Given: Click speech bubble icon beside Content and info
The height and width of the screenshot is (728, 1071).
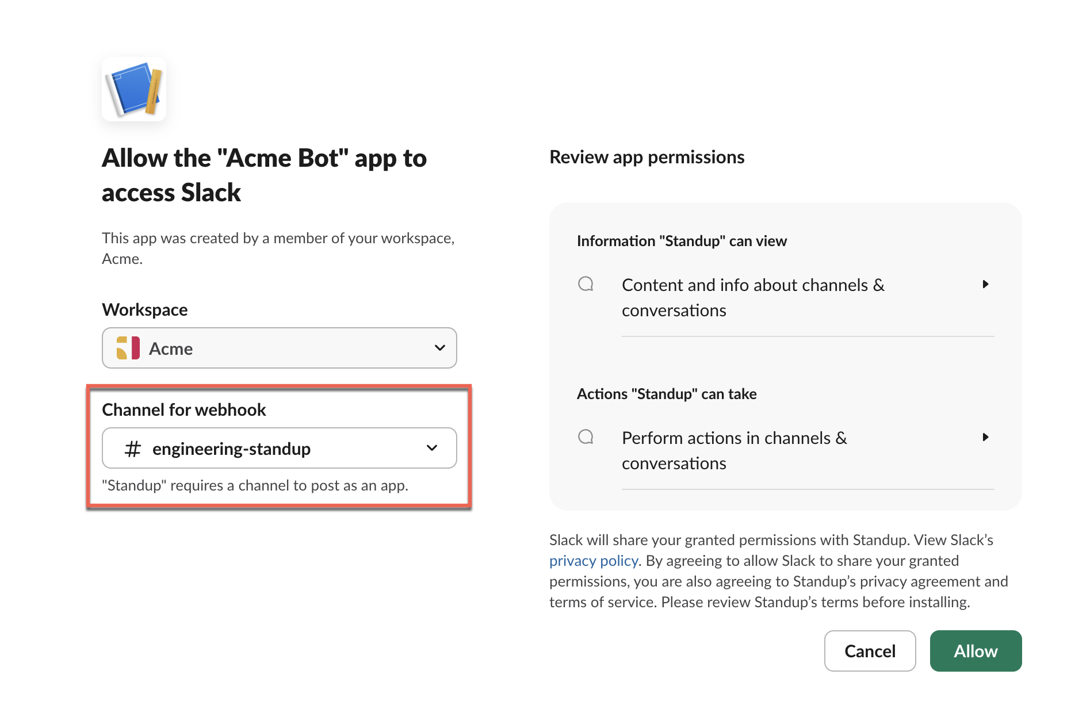Looking at the screenshot, I should [x=586, y=284].
